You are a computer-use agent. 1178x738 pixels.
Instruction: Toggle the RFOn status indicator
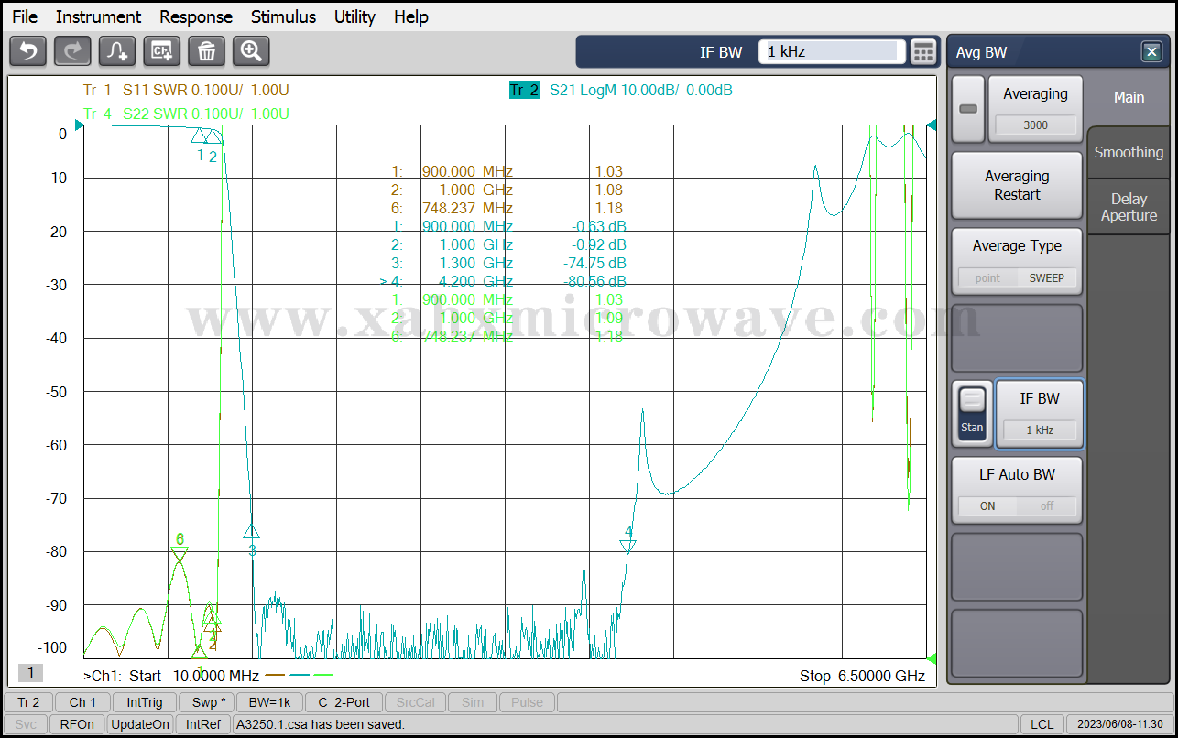[77, 724]
